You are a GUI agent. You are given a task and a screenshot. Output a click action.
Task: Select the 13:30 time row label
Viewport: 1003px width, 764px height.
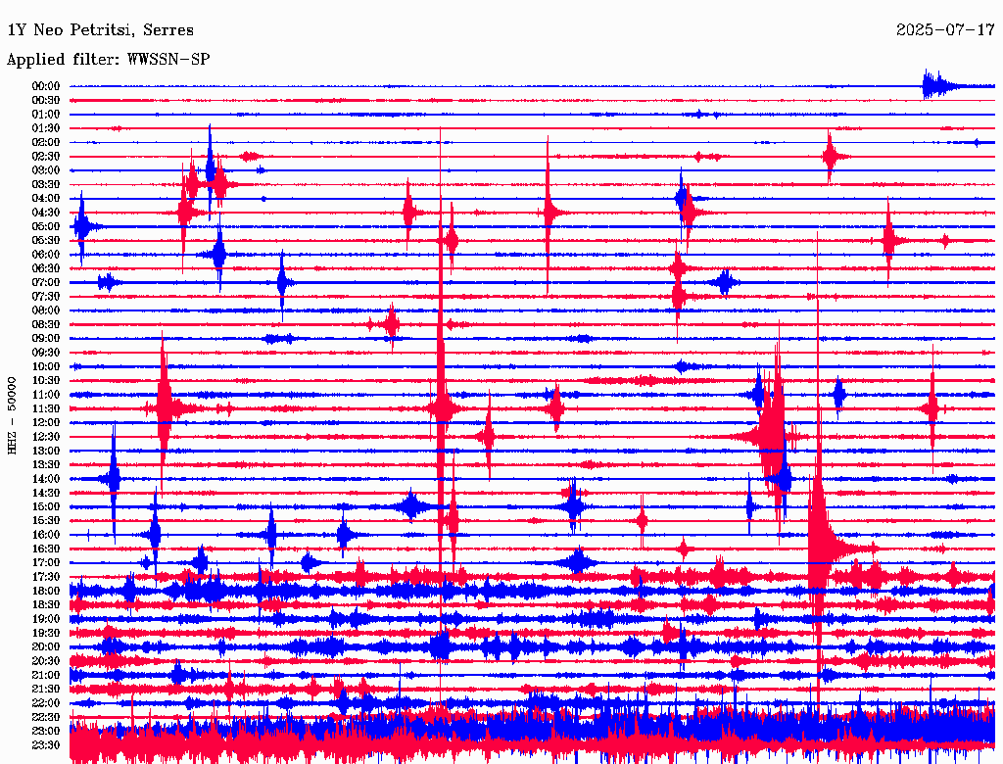46,465
